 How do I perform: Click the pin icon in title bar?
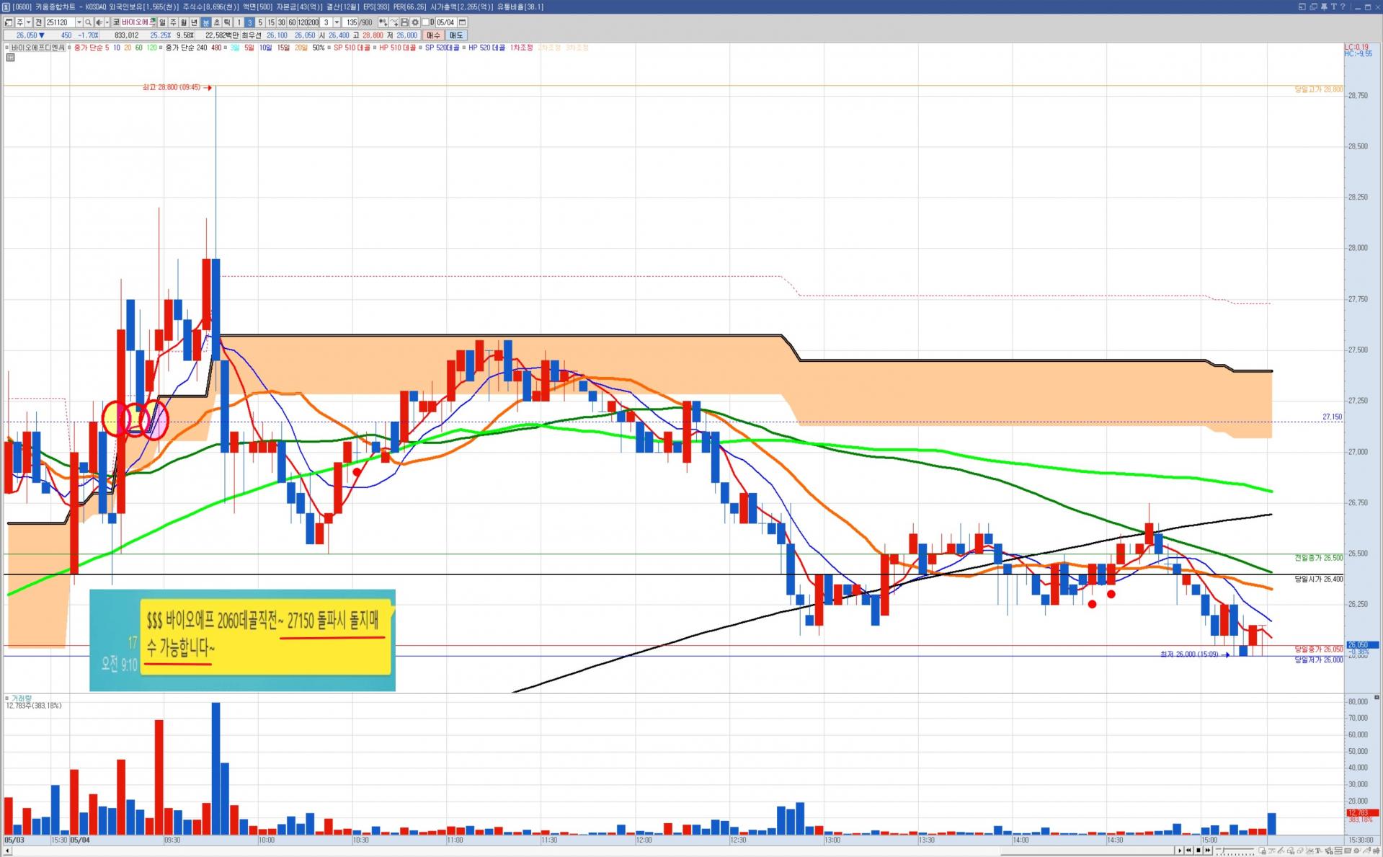coord(1324,6)
